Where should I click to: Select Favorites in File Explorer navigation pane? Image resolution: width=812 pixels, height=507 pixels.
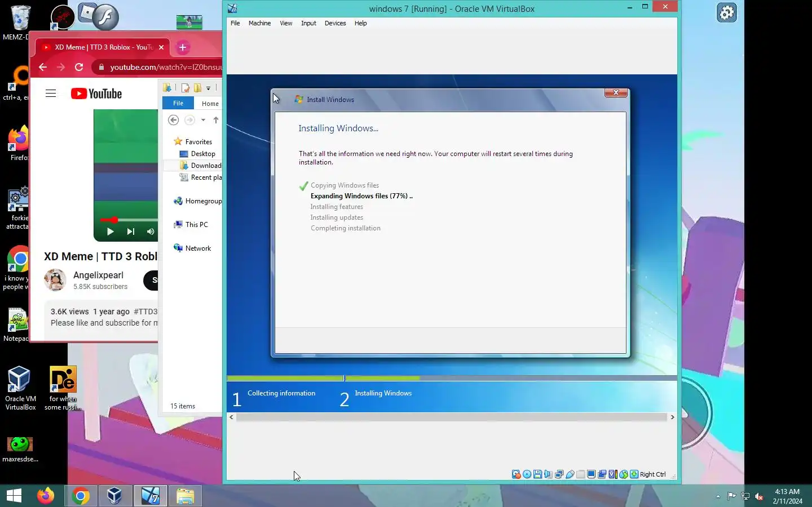pos(193,141)
